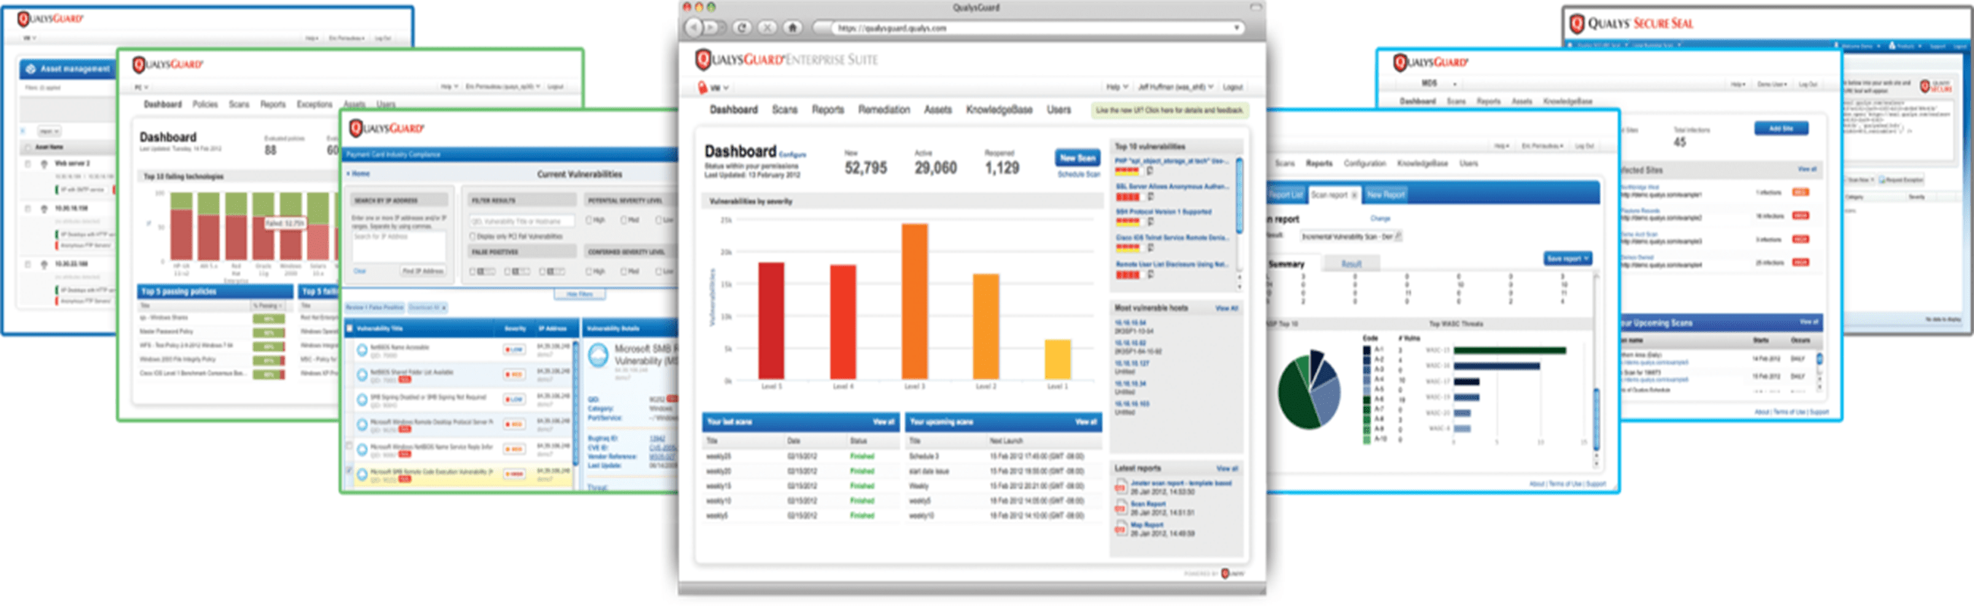Open the browser home icon

click(x=793, y=27)
